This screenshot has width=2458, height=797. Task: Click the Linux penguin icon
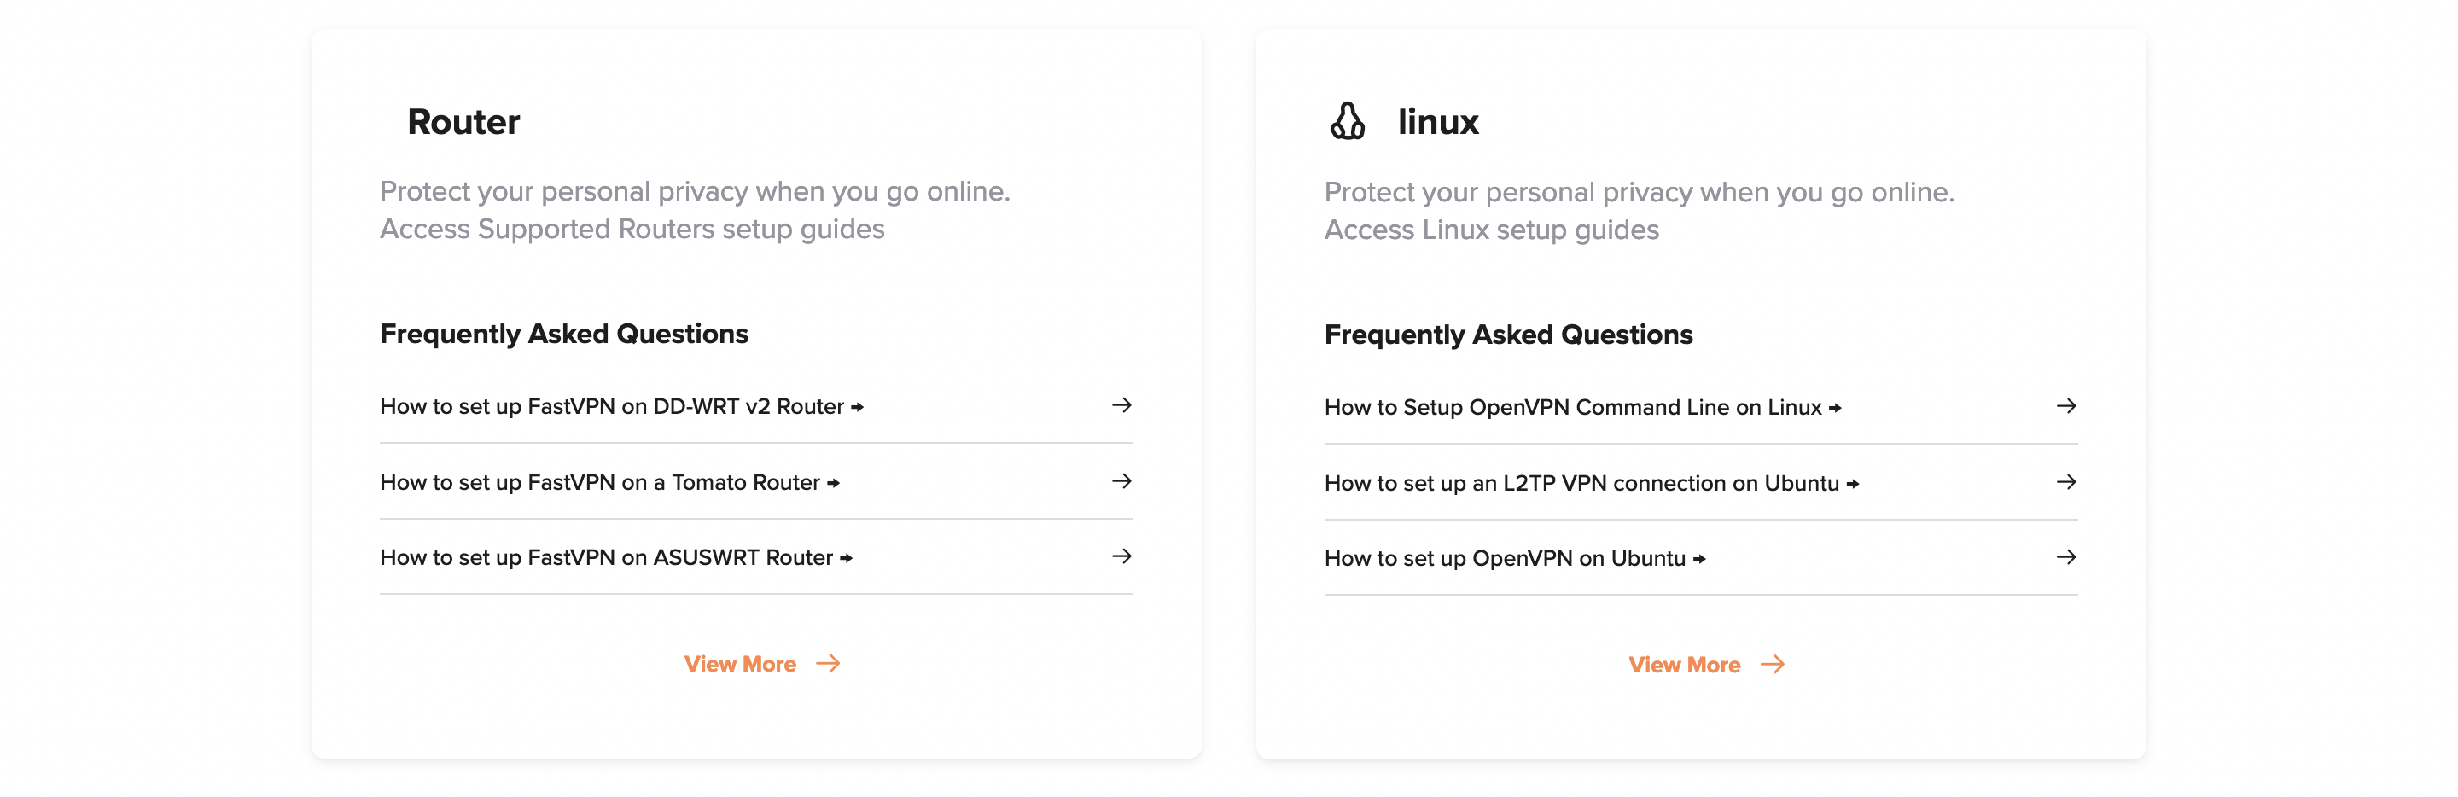pos(1348,121)
